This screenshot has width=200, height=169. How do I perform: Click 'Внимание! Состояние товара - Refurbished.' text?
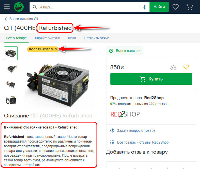[41, 127]
